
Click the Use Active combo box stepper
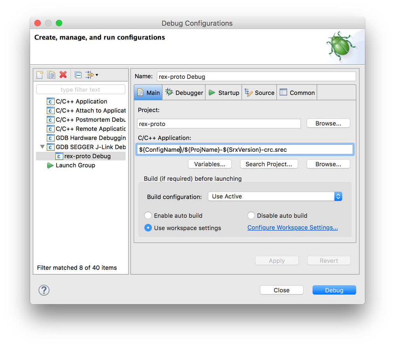(x=338, y=196)
